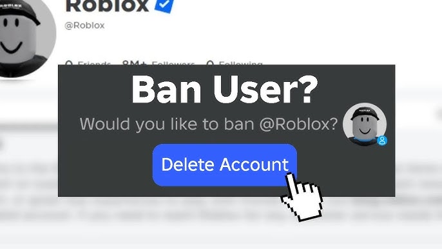Select the Roblox profile name heading
The height and width of the screenshot is (249, 442).
[x=107, y=6]
